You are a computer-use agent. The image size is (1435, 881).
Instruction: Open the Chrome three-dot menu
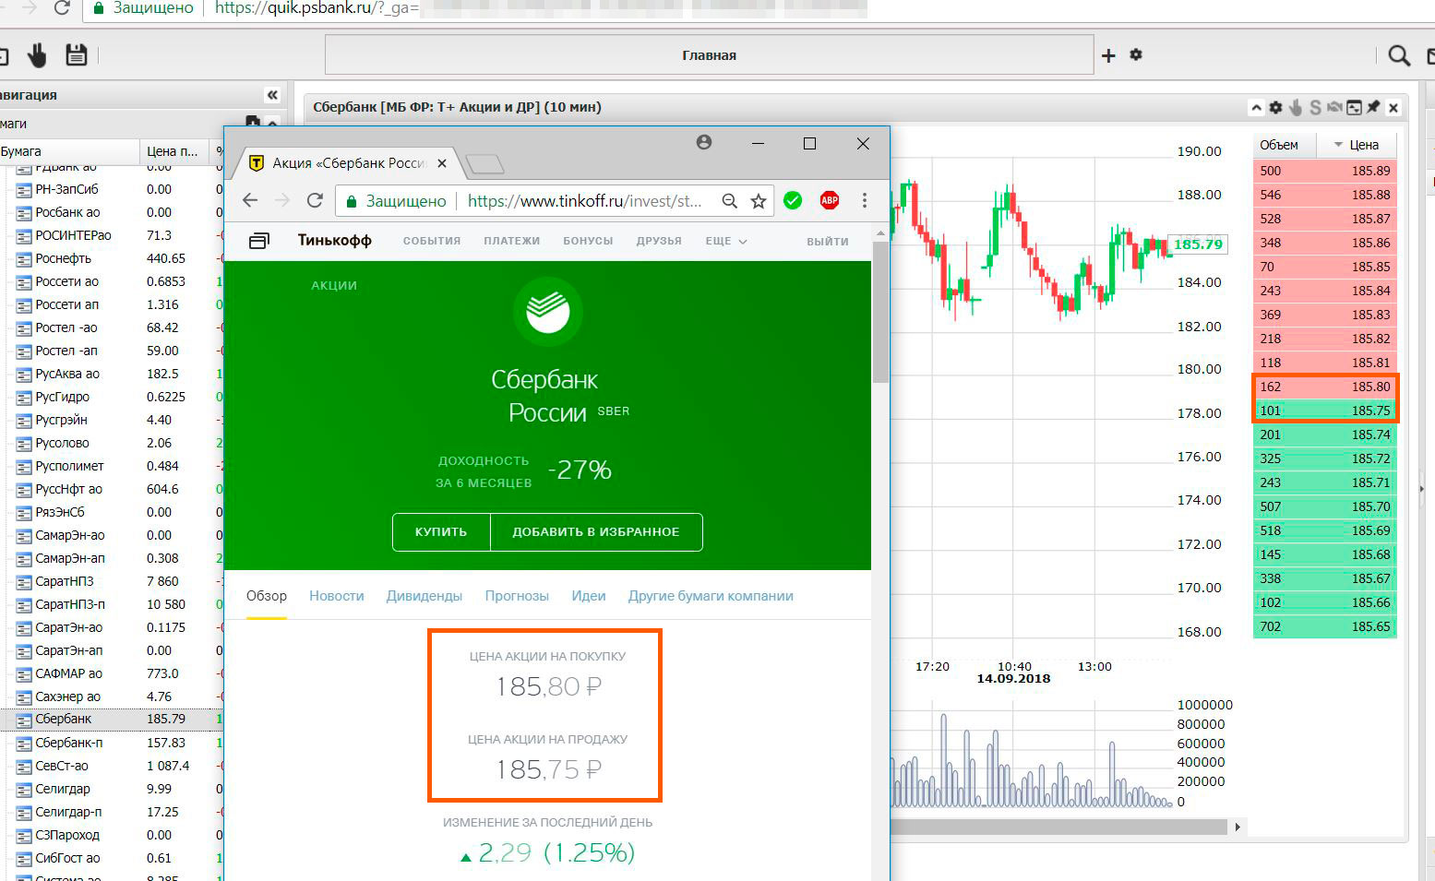pos(865,200)
